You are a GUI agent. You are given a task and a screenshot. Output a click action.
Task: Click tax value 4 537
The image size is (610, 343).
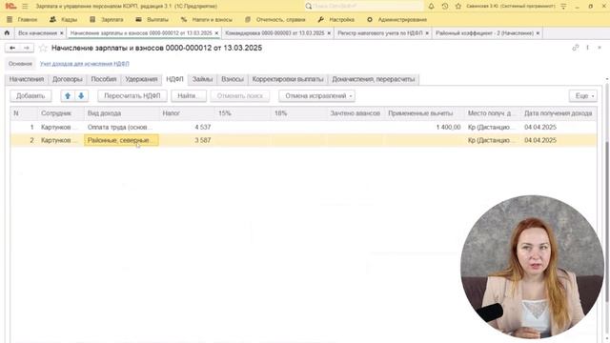click(x=203, y=127)
